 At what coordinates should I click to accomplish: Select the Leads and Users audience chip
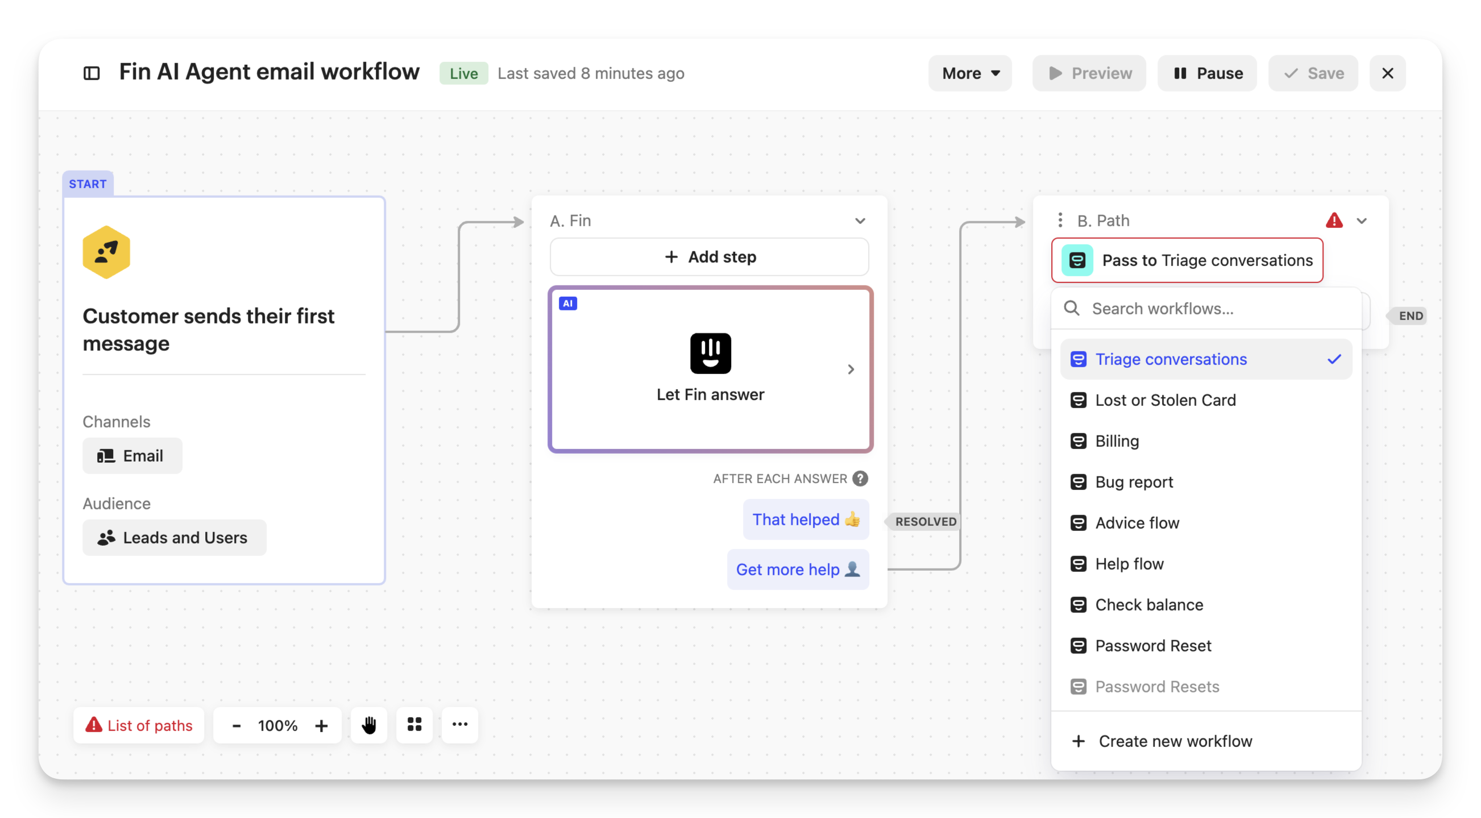(x=174, y=537)
